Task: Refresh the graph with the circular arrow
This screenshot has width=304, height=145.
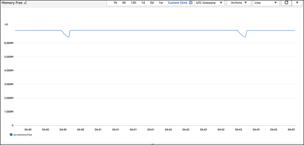Action: (x=286, y=3)
